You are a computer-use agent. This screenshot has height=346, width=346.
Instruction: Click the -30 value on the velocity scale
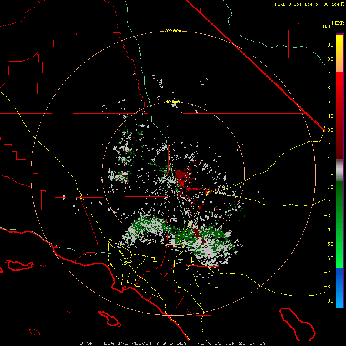point(329,216)
